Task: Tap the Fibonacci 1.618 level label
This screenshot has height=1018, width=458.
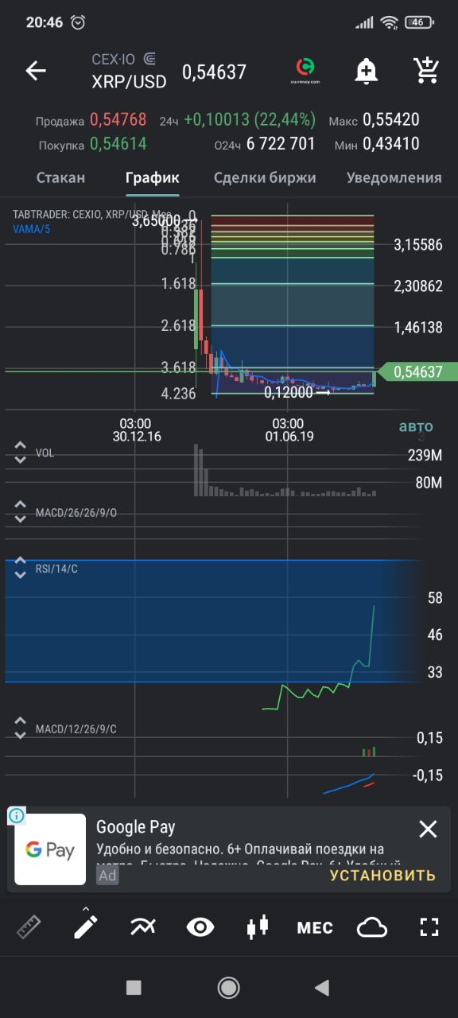Action: tap(178, 283)
